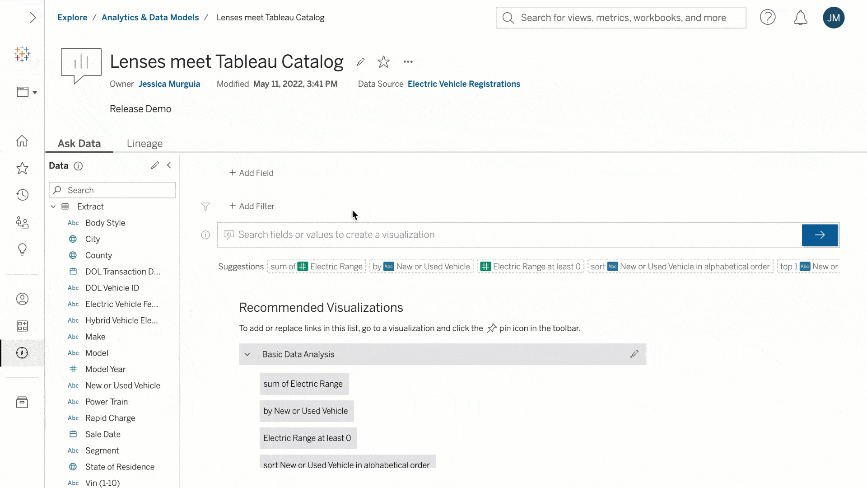Click the Electric Vehicle Registrations data source link
The image size is (867, 488).
point(464,84)
